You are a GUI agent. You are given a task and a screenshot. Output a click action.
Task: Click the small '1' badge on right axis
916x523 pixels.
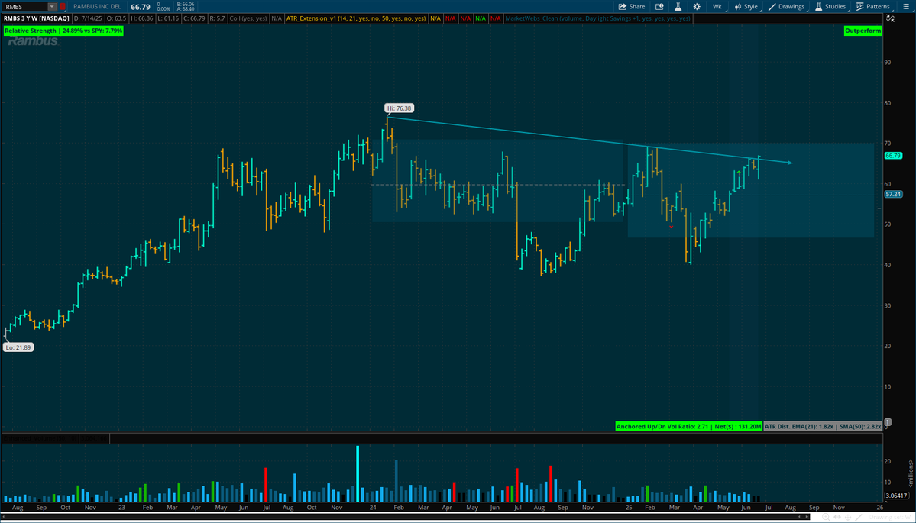click(x=888, y=422)
